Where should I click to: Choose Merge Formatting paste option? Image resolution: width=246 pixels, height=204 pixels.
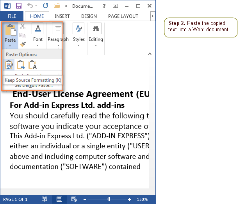[x=21, y=65]
